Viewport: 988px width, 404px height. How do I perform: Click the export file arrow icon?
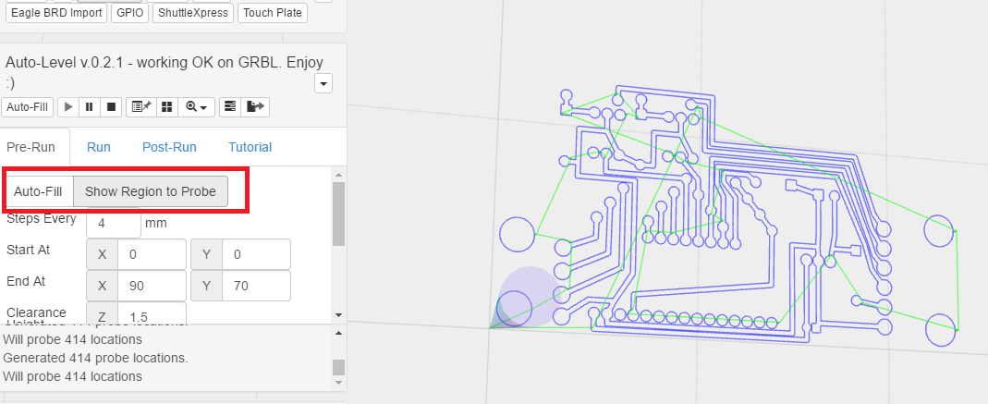tap(255, 107)
